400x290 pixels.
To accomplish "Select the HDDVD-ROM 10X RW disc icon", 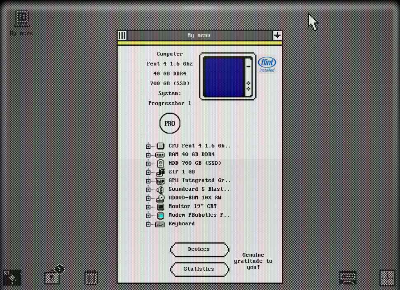I will (160, 198).
